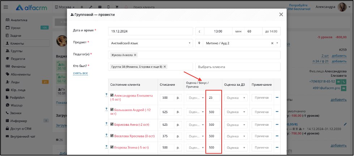Screen dimensions: 354x156
Task: Uncheck the Борисова Анна checkbox
Action: [x=112, y=124]
